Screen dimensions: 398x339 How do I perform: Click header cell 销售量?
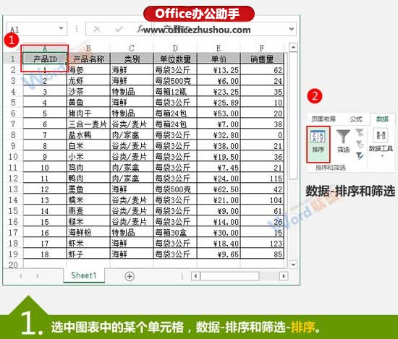[x=262, y=59]
